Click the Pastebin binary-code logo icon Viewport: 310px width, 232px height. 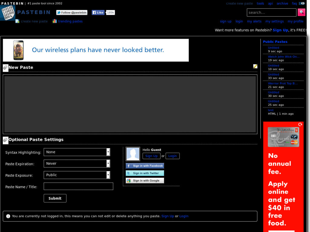(8, 13)
